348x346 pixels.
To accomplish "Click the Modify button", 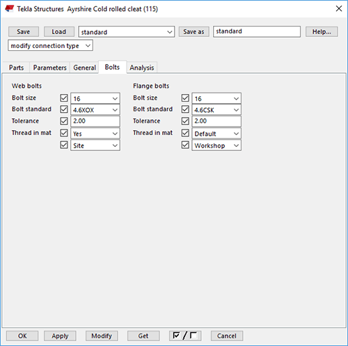I will tap(102, 336).
